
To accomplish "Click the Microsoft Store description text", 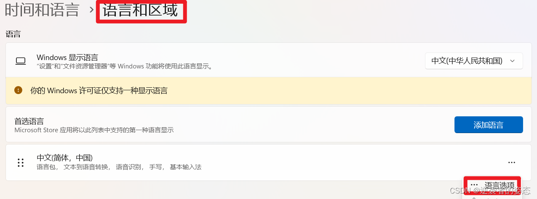I will pyautogui.click(x=94, y=130).
